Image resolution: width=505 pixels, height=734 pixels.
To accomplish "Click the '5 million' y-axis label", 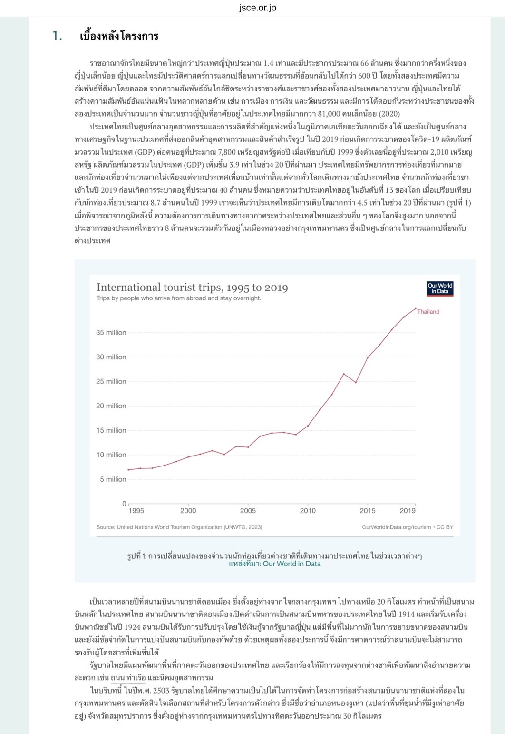I will point(113,479).
